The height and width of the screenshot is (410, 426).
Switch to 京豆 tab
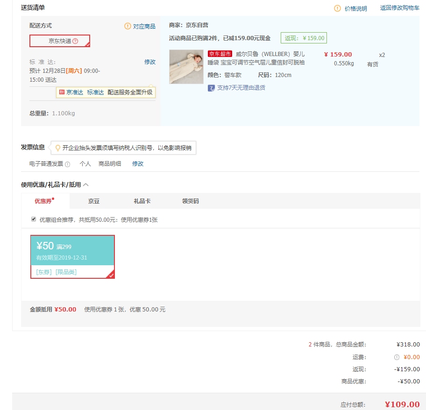click(x=94, y=201)
